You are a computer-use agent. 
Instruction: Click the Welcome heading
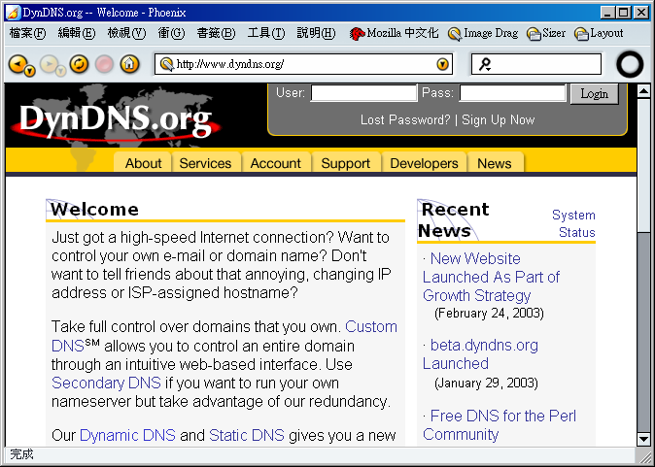click(x=95, y=210)
